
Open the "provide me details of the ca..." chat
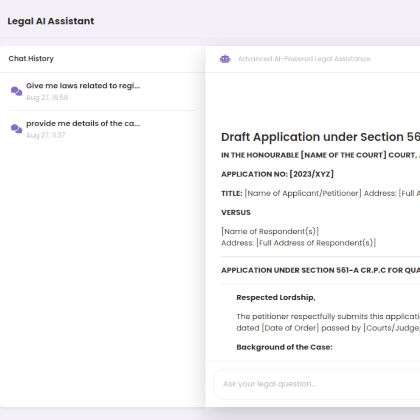click(83, 124)
